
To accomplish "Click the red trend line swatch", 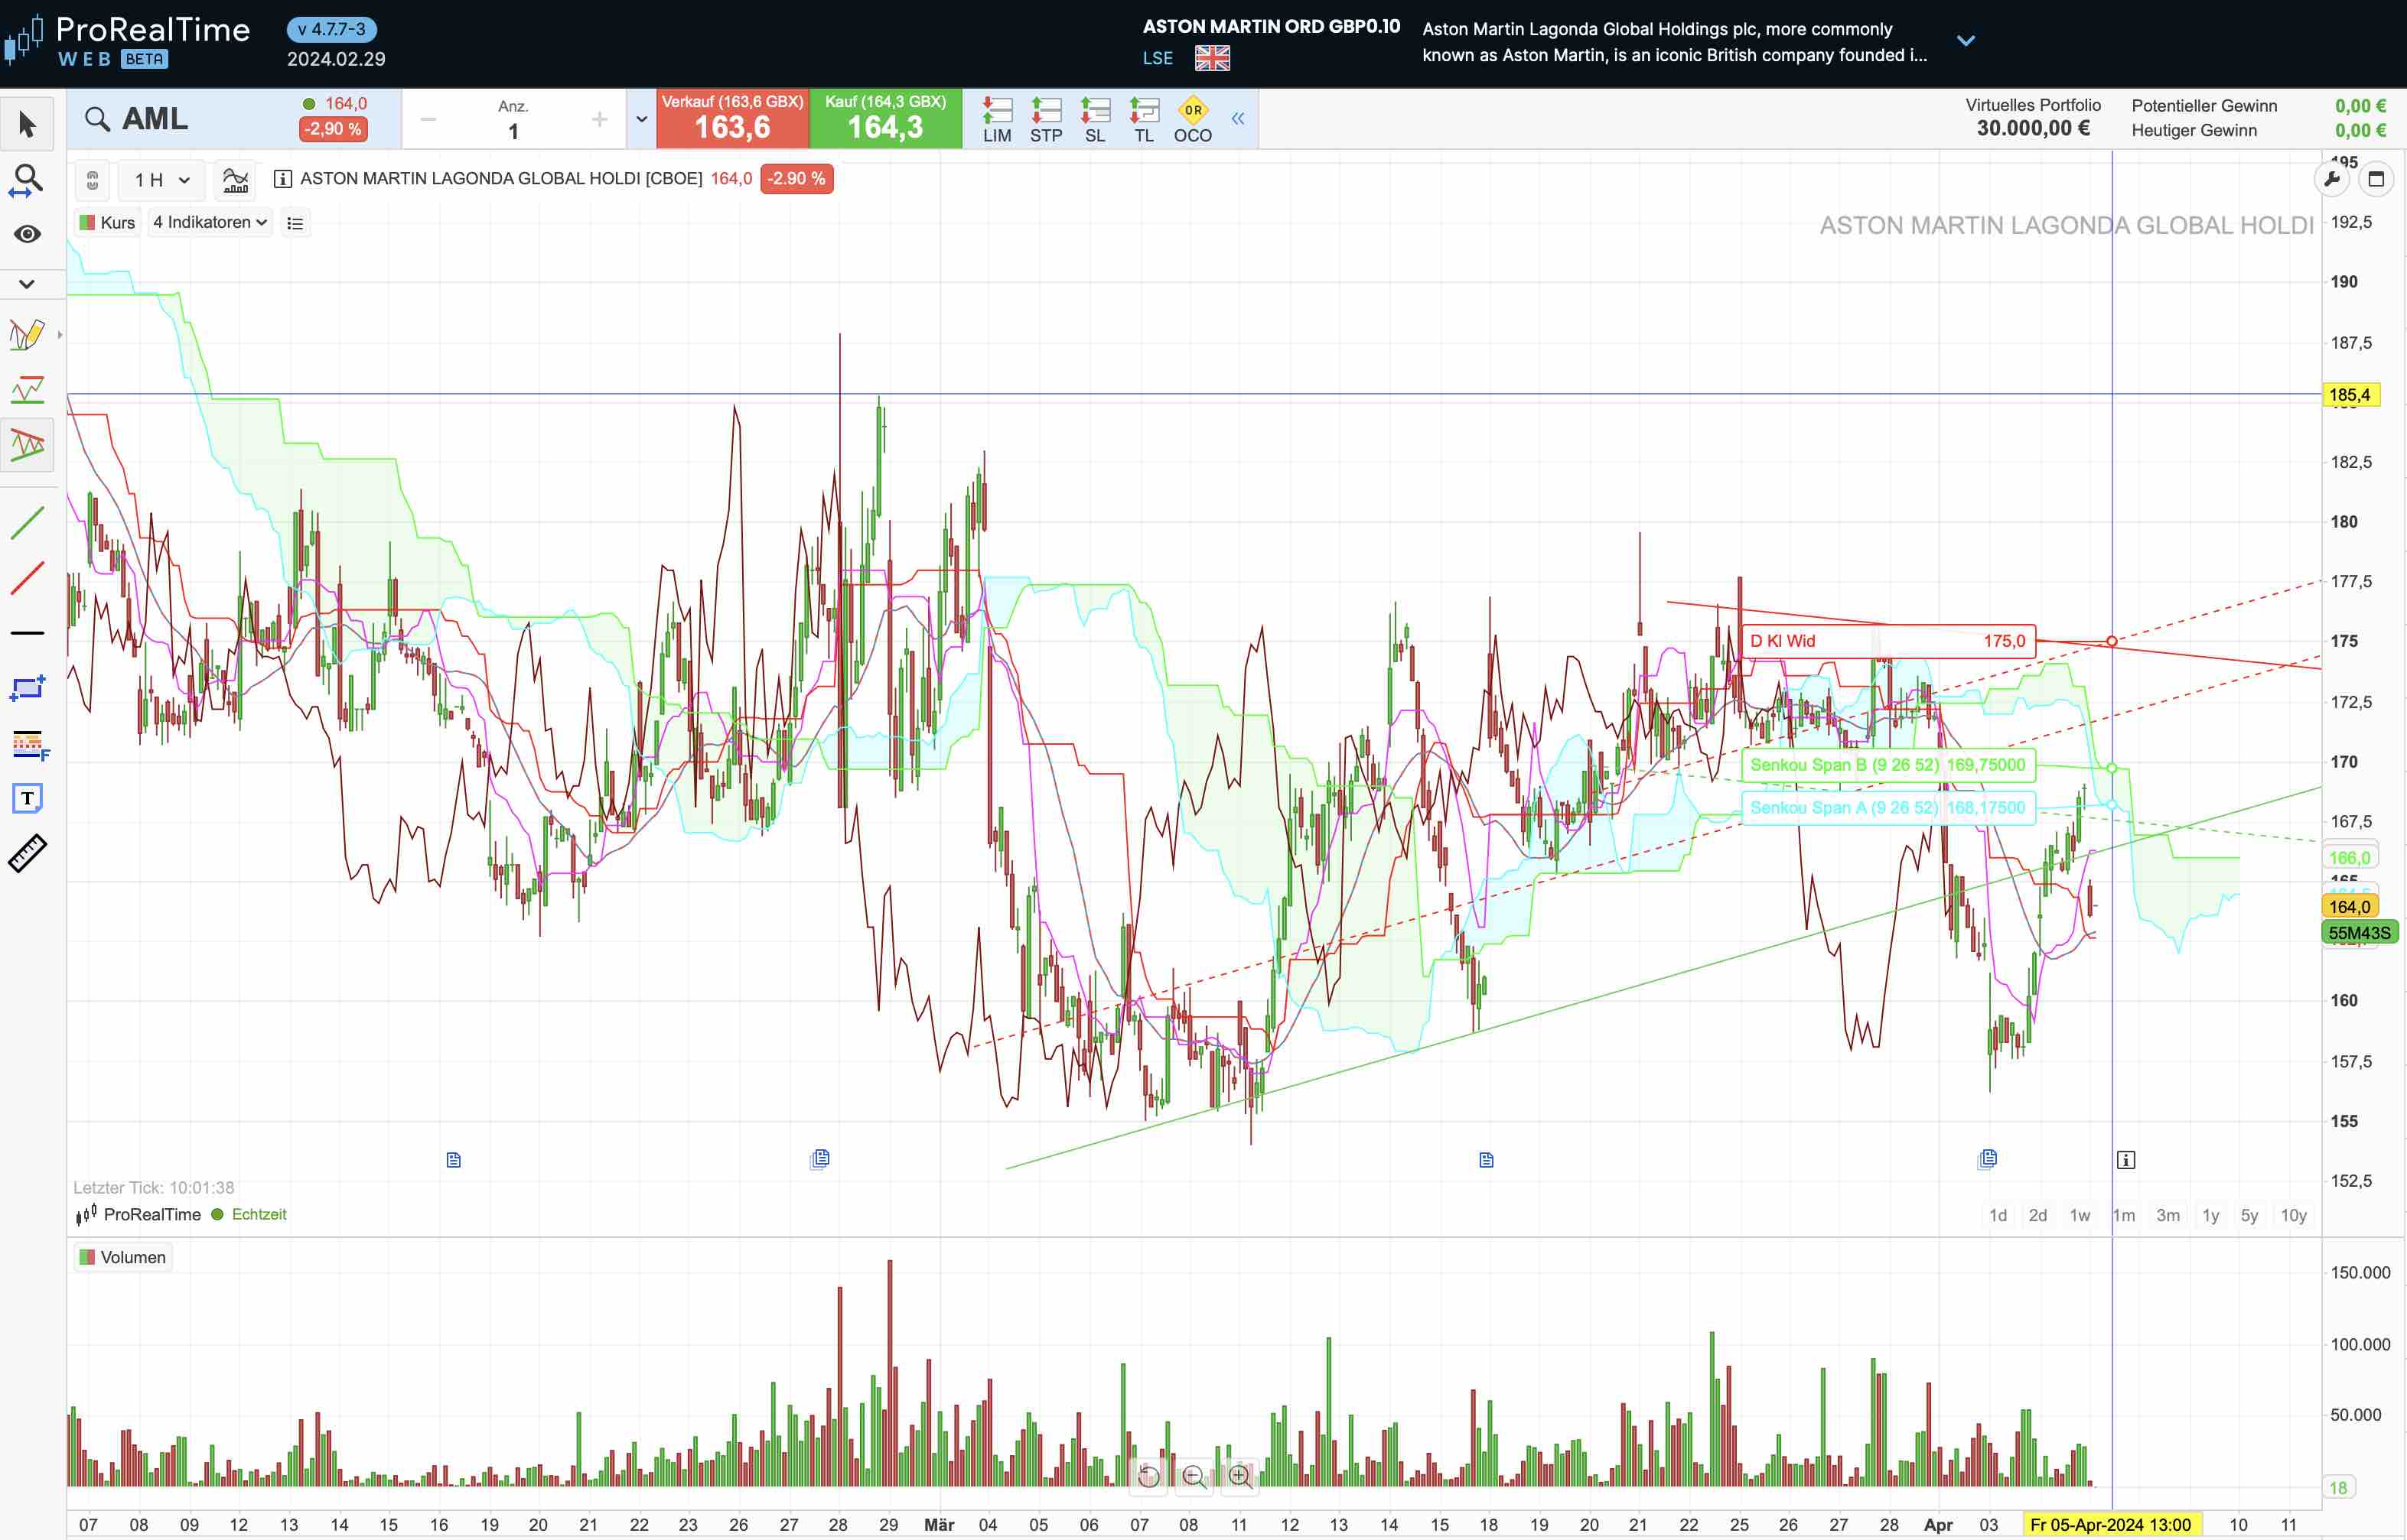I will point(27,578).
